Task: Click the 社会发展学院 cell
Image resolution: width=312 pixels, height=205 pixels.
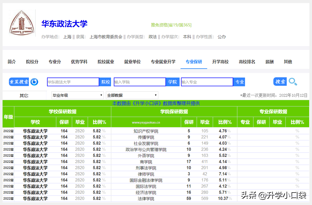Action: coord(146,143)
